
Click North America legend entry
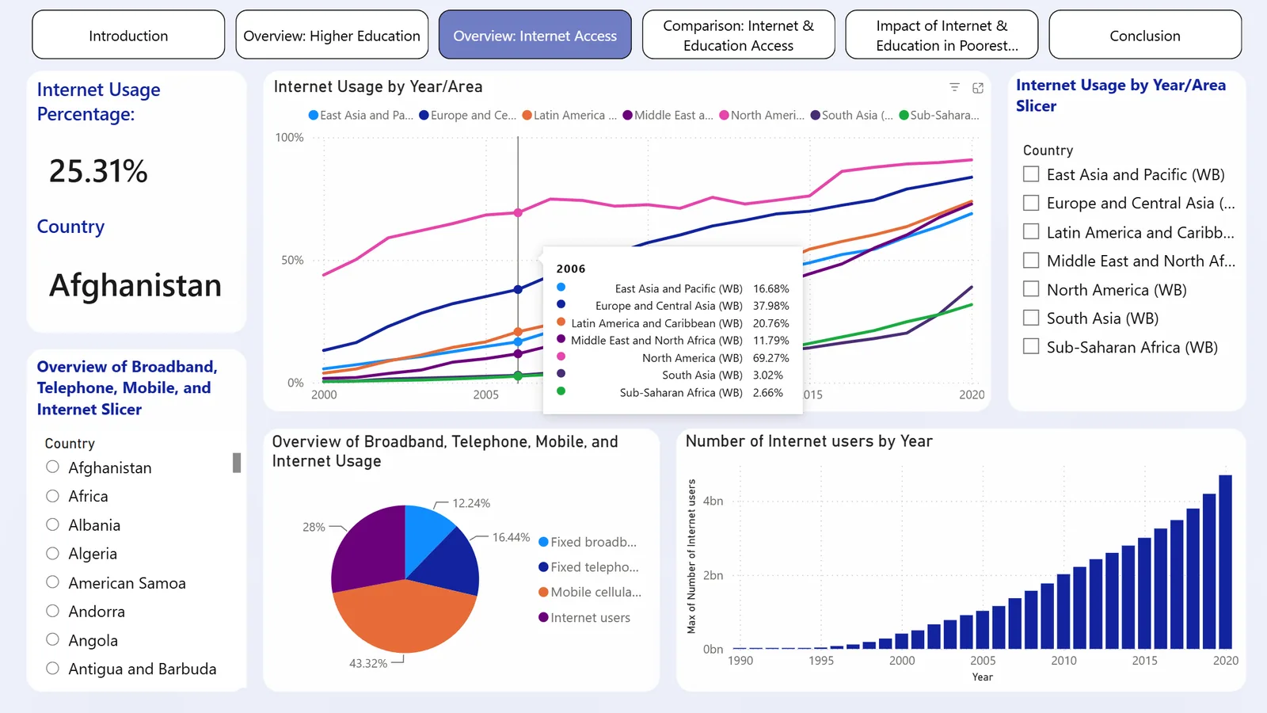[x=762, y=115]
